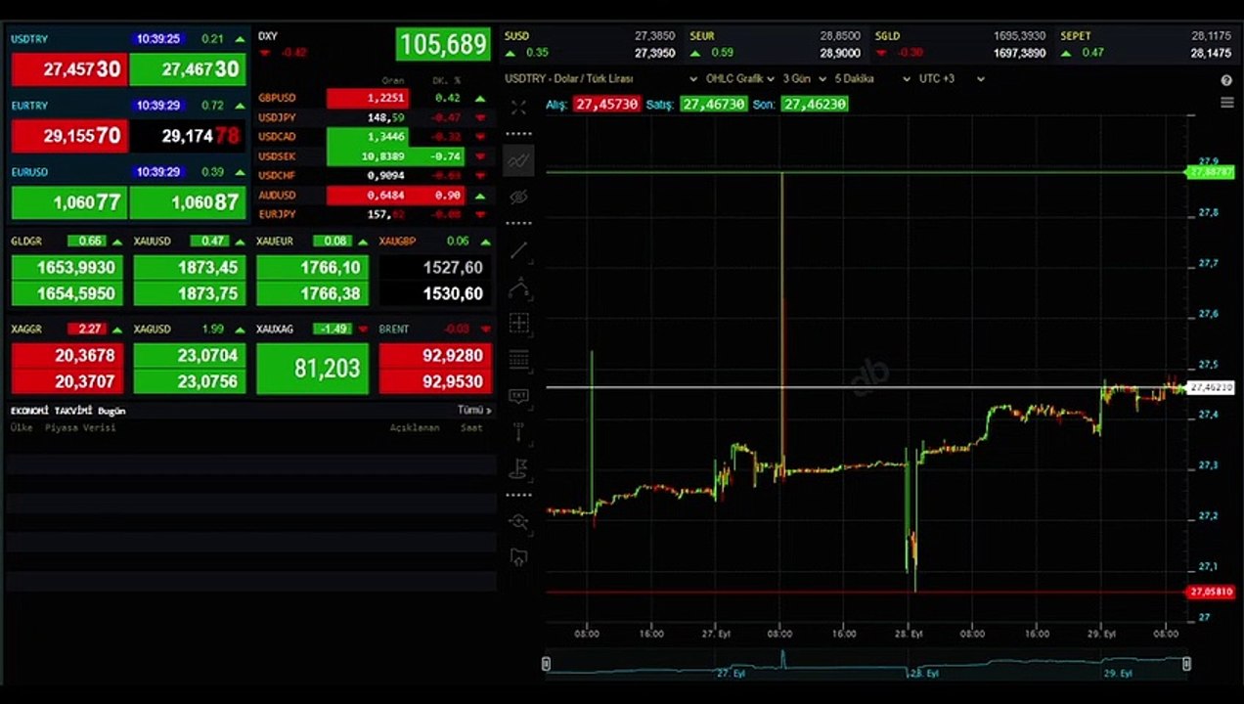Select the flag marker tool

518,469
